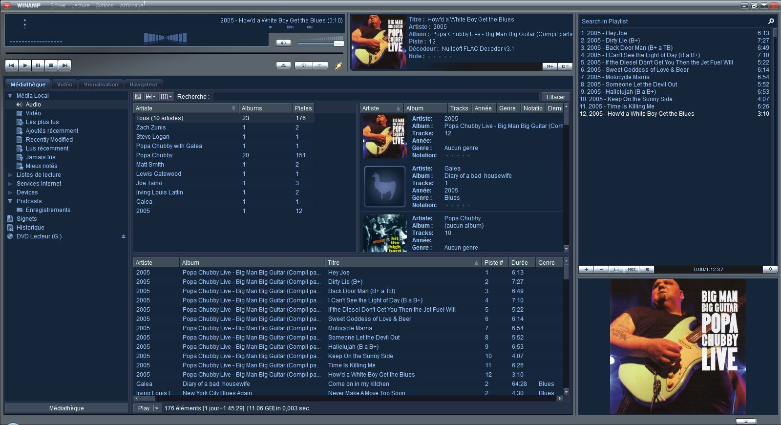
Task: Click the Search in Playlist field
Action: pyautogui.click(x=673, y=21)
